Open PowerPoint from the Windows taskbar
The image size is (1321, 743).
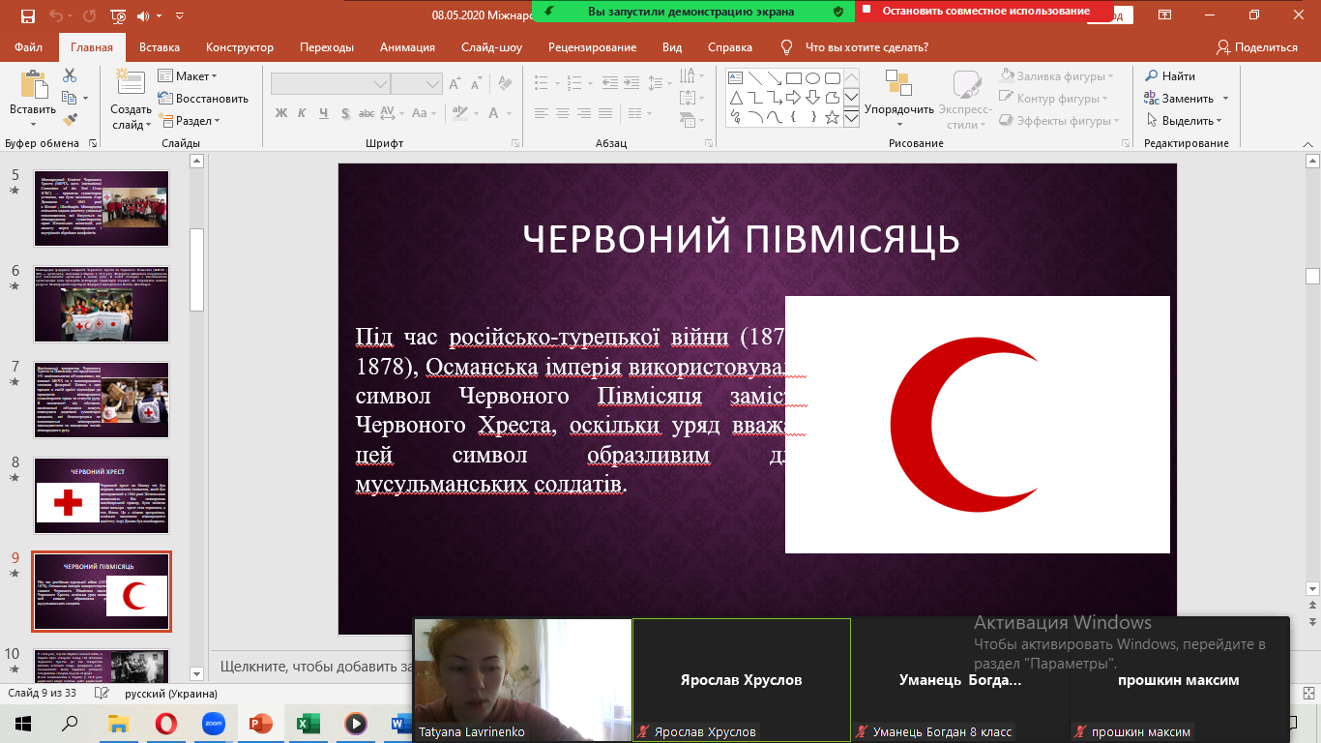coord(261,723)
